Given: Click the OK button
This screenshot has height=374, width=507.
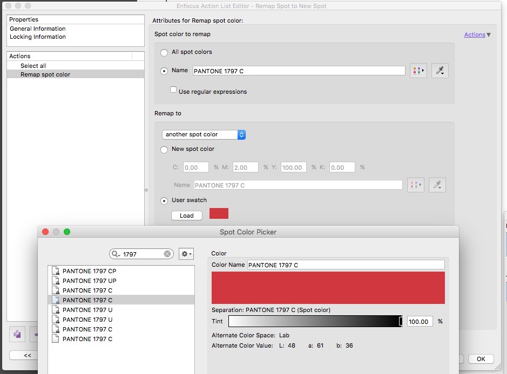Looking at the screenshot, I should [481, 359].
